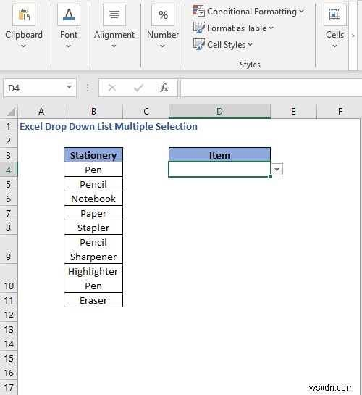362x395 pixels.
Task: Expand the Cells group chevron
Action: click(x=334, y=46)
